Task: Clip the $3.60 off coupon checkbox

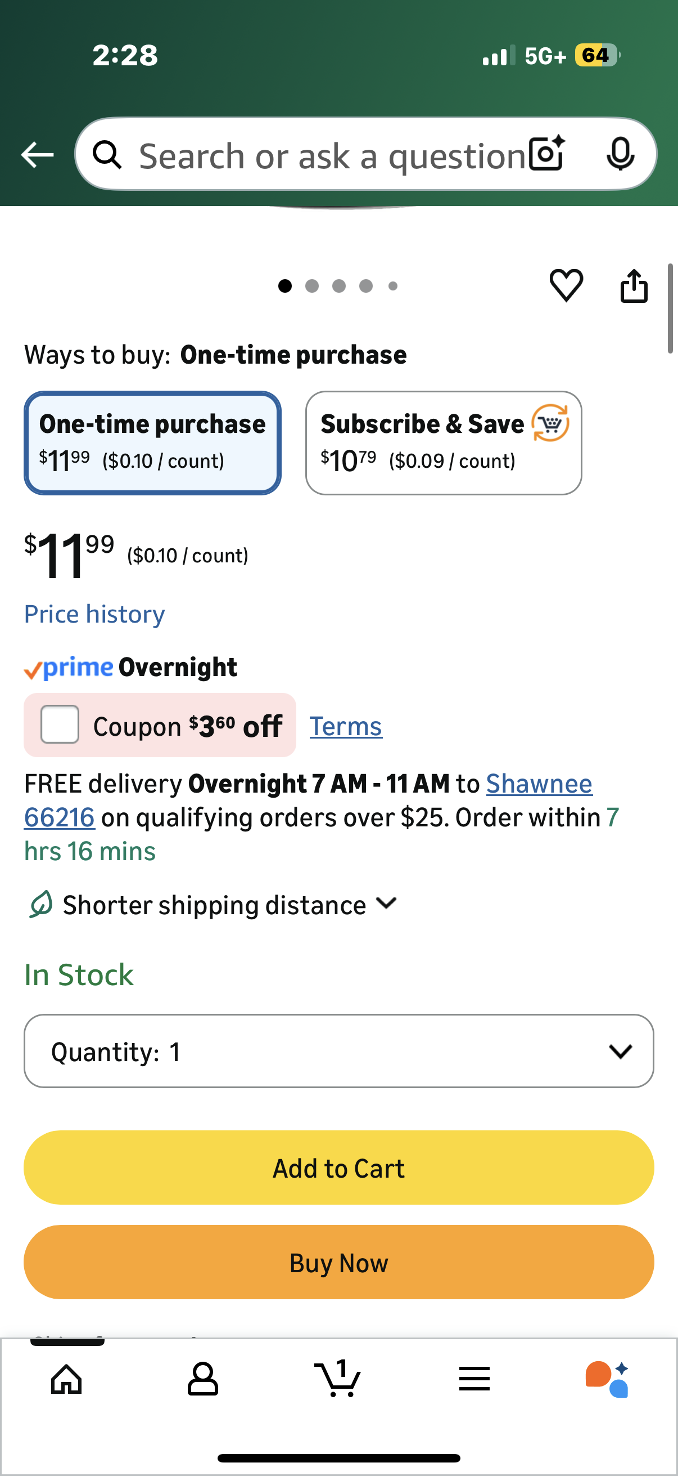Action: [60, 725]
